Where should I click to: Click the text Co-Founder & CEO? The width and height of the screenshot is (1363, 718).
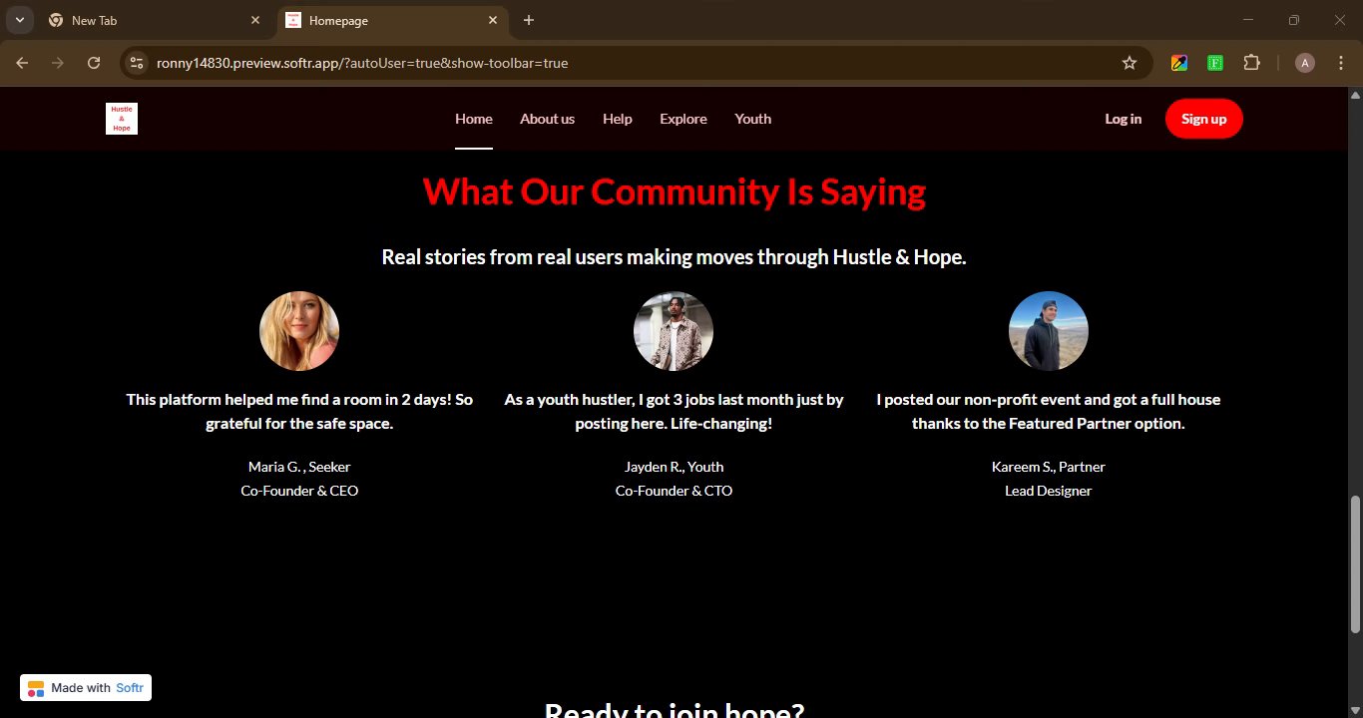(299, 491)
